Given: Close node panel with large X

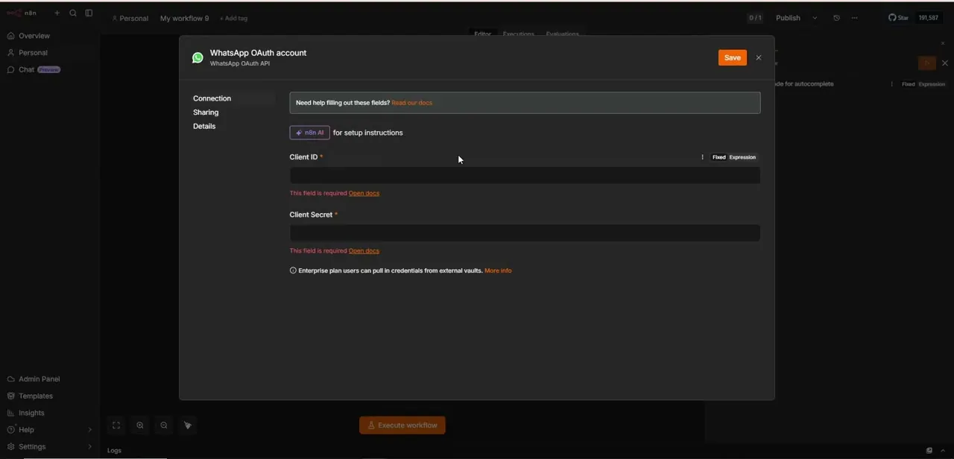Looking at the screenshot, I should click(945, 63).
